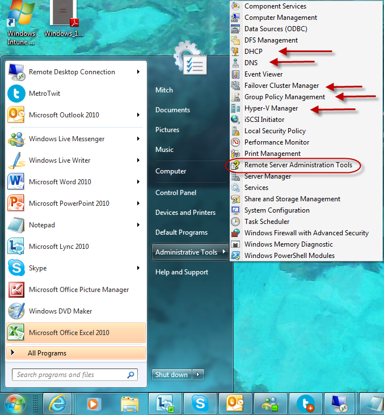Expand the Notepad jump list arrow
384x415 pixels.
coord(138,225)
